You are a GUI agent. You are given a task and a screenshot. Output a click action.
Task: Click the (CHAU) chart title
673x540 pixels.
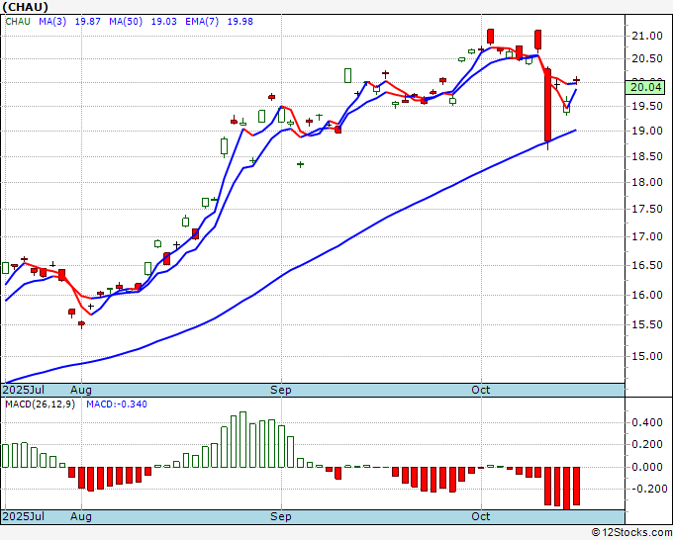[26, 7]
